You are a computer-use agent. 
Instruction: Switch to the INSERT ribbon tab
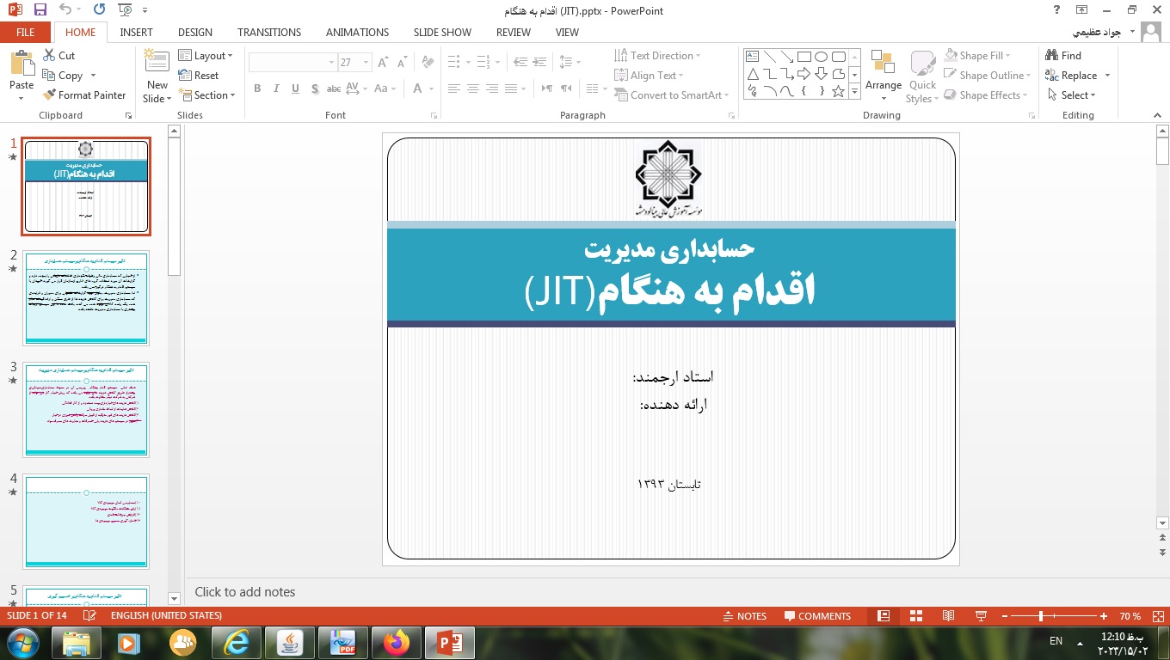click(137, 32)
